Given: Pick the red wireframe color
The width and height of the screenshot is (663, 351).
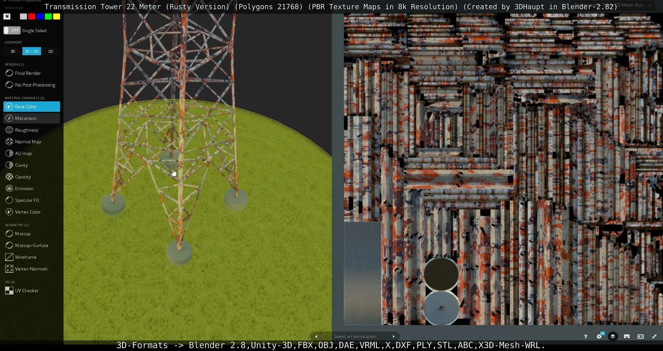Looking at the screenshot, I should pyautogui.click(x=32, y=17).
